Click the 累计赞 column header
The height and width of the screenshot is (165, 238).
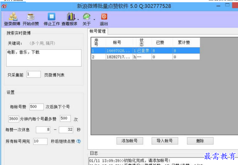pos(186,42)
